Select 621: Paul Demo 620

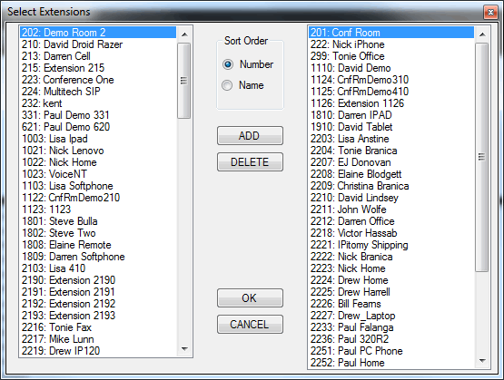[x=98, y=127]
